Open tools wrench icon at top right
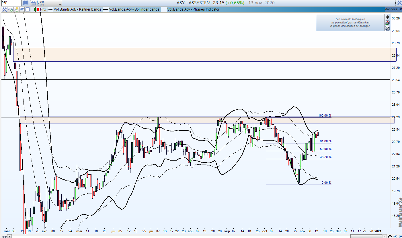Image resolution: width=402 pixels, height=238 pixels. click(x=399, y=3)
